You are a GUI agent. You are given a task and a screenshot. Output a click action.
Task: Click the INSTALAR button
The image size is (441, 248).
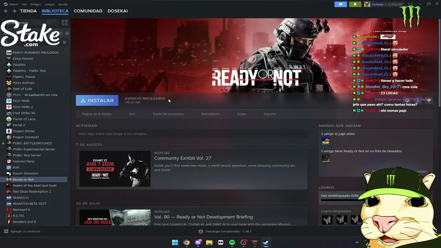[97, 100]
